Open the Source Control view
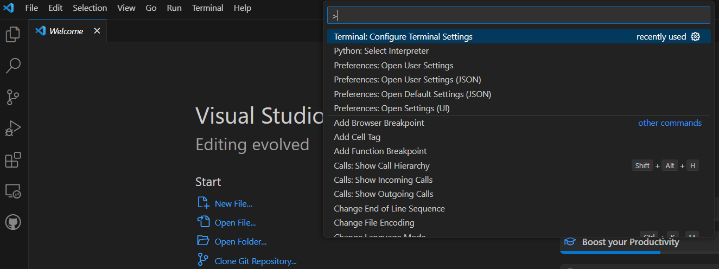The image size is (719, 269). pyautogui.click(x=13, y=97)
